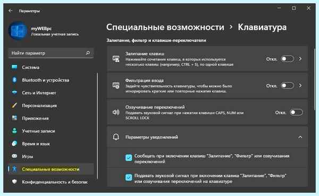Viewport: 319px width, 196px height.
Task: Focus the Найти параметр search field
Action: (x=51, y=53)
